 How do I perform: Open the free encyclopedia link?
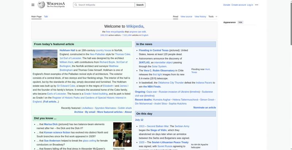click(x=115, y=32)
